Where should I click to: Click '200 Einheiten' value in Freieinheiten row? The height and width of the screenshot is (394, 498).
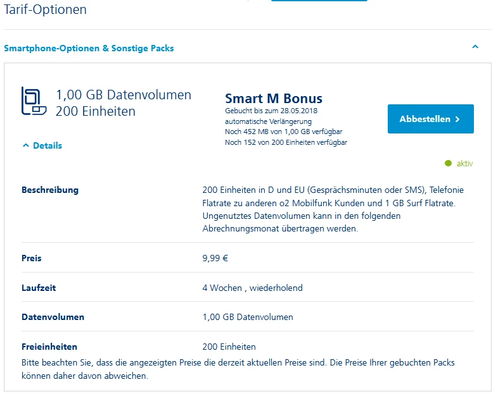(x=229, y=347)
